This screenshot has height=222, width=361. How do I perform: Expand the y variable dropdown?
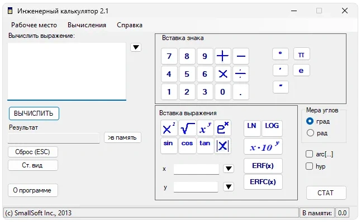(229, 187)
